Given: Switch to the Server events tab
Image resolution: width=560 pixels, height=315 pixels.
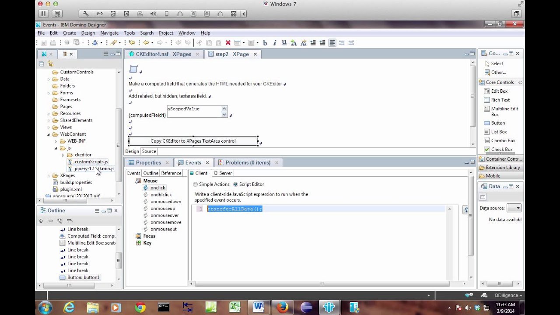Looking at the screenshot, I should [x=223, y=173].
